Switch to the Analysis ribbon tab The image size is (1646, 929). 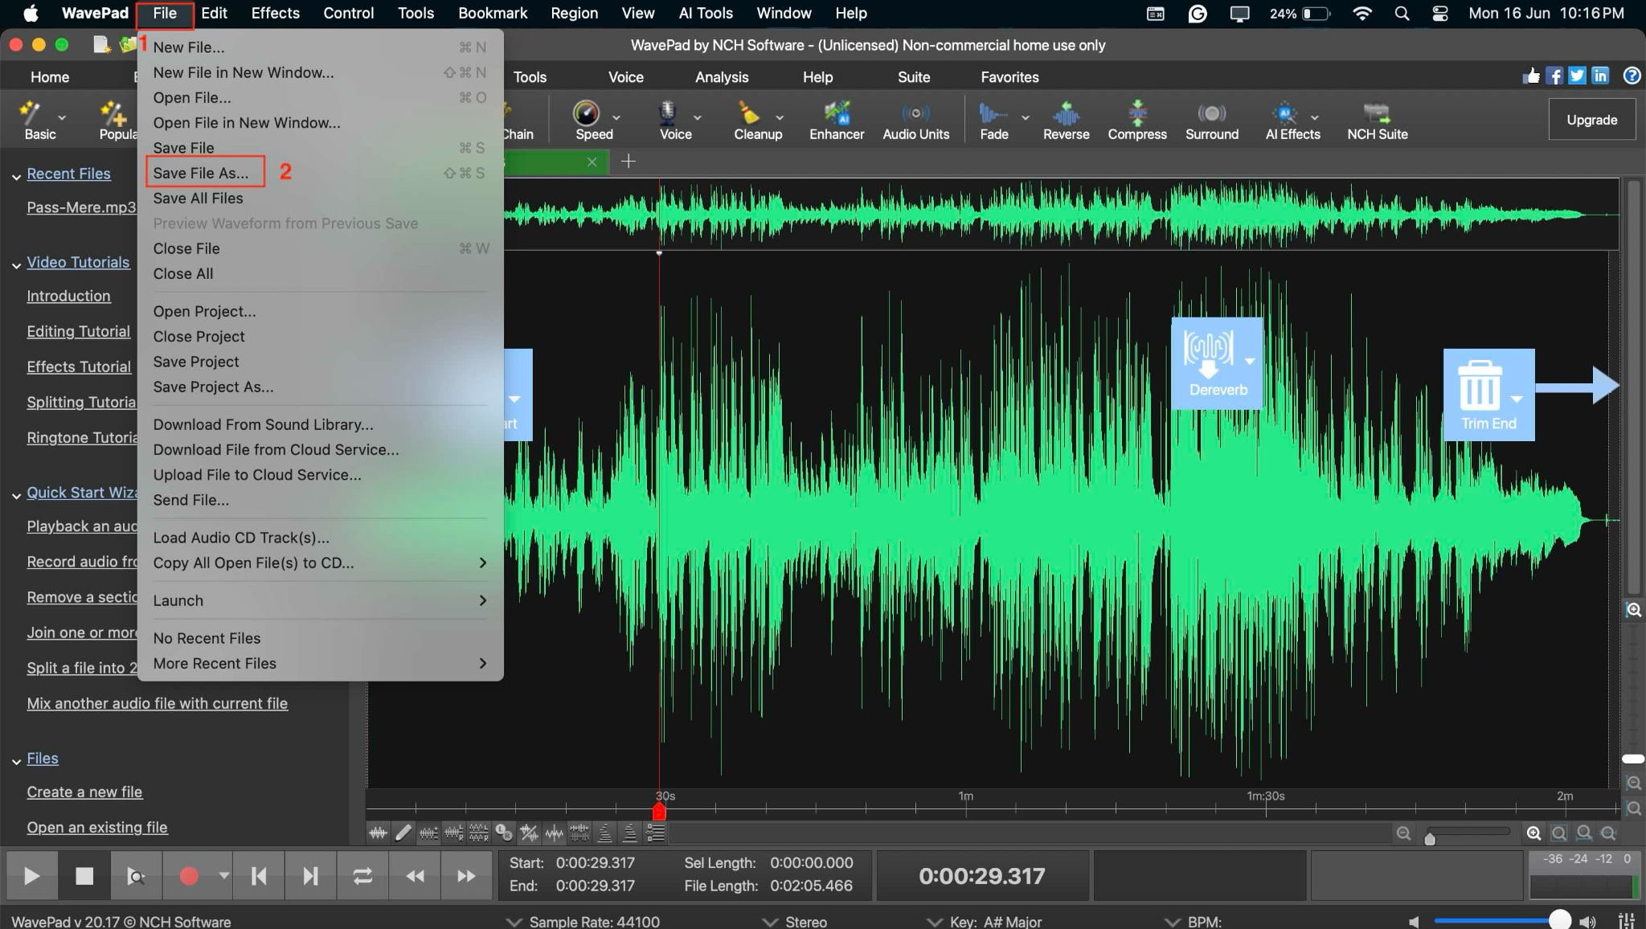coord(721,77)
